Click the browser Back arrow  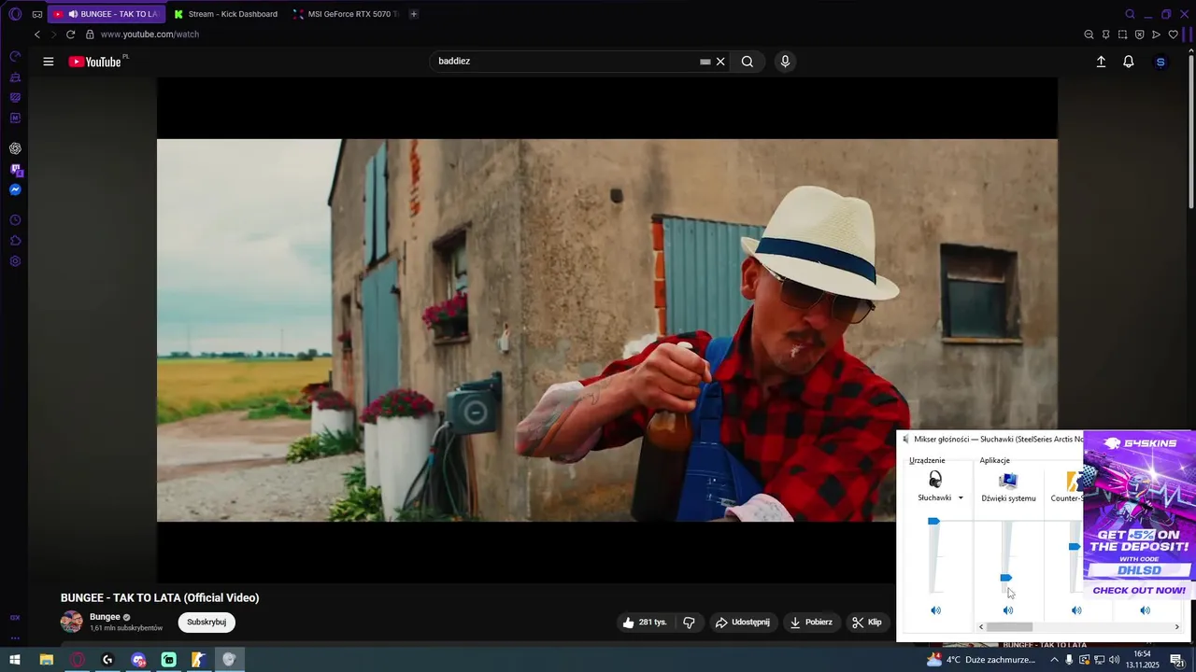(x=37, y=35)
